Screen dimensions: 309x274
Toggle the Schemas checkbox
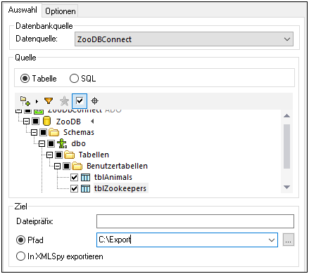[x=44, y=132]
